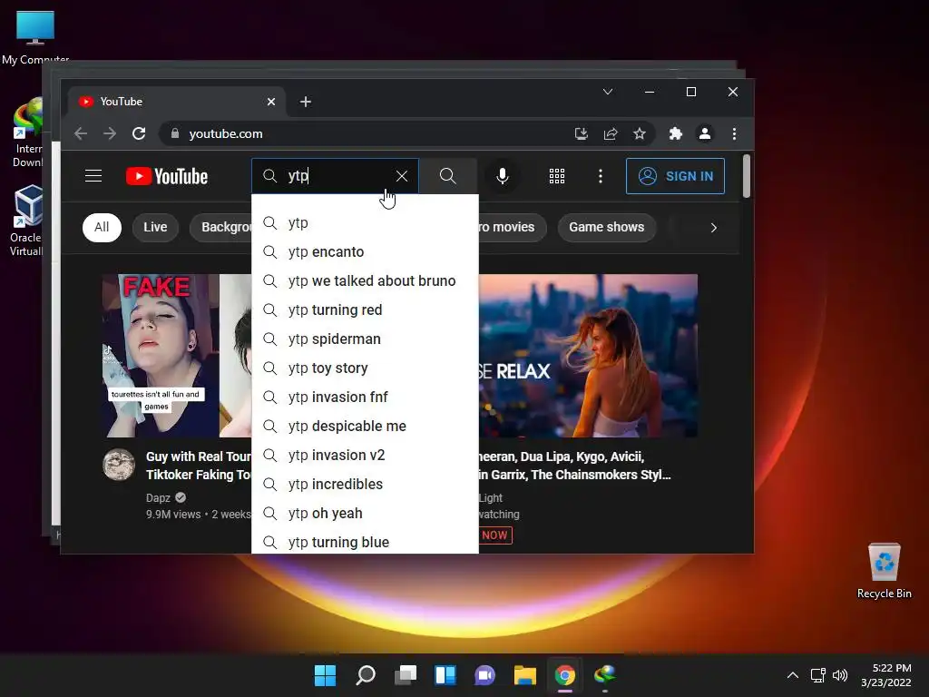Choose suggestion "ytp invasion fnf"
The width and height of the screenshot is (929, 697).
pos(365,398)
